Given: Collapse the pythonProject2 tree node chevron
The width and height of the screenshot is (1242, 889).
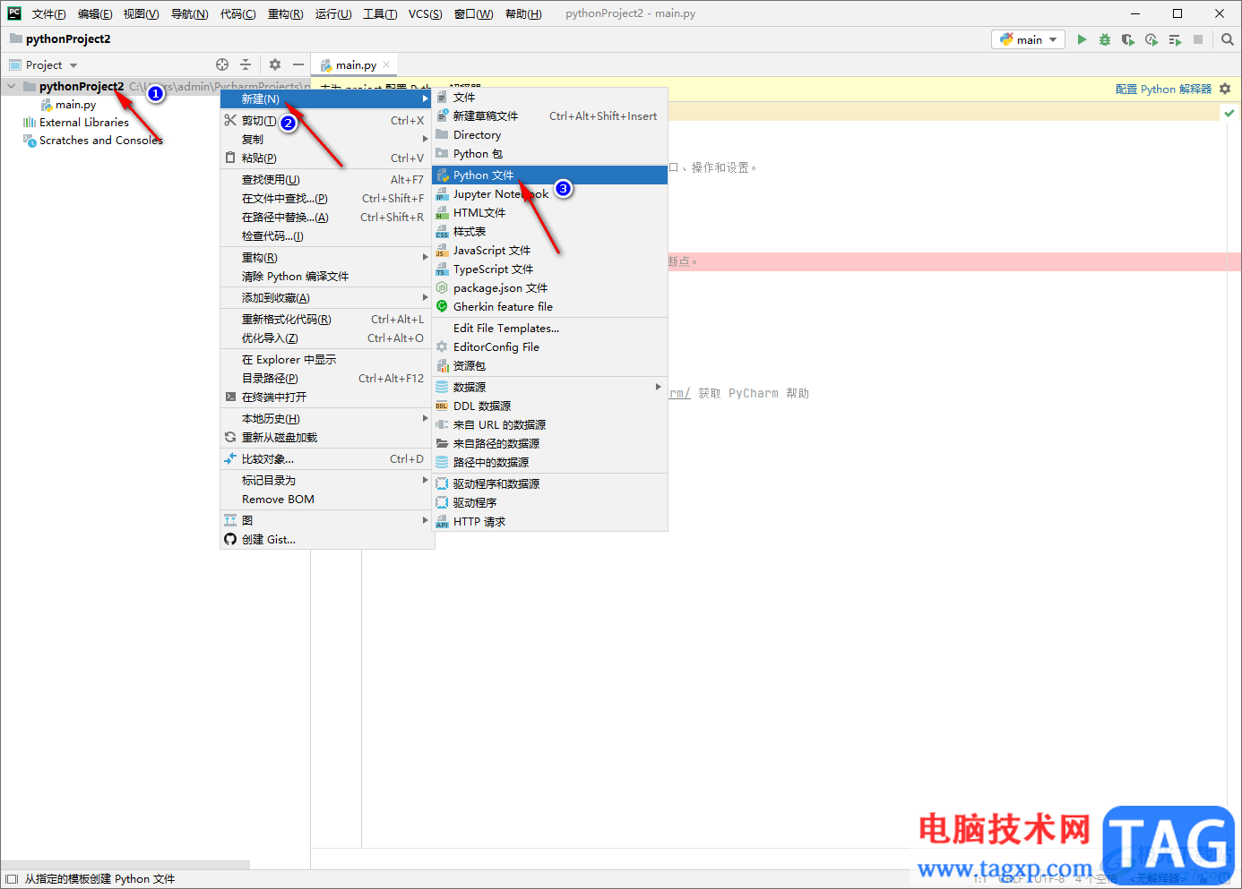Looking at the screenshot, I should click(x=11, y=87).
